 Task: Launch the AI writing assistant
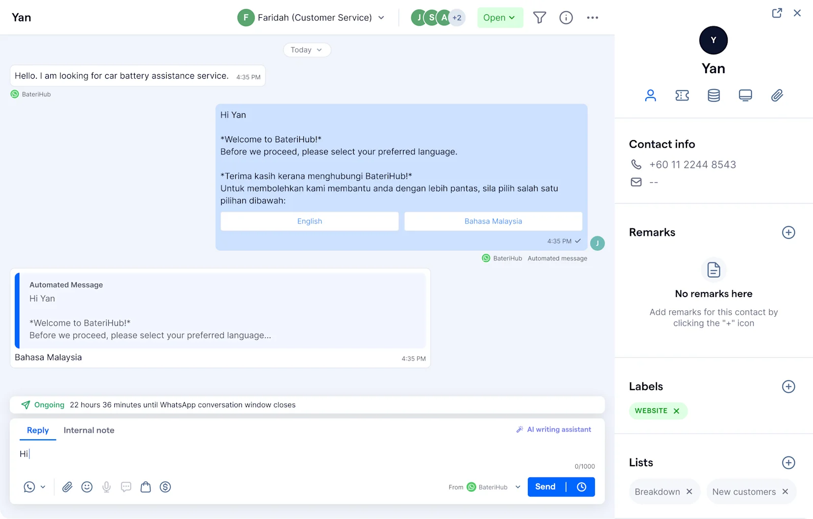553,429
